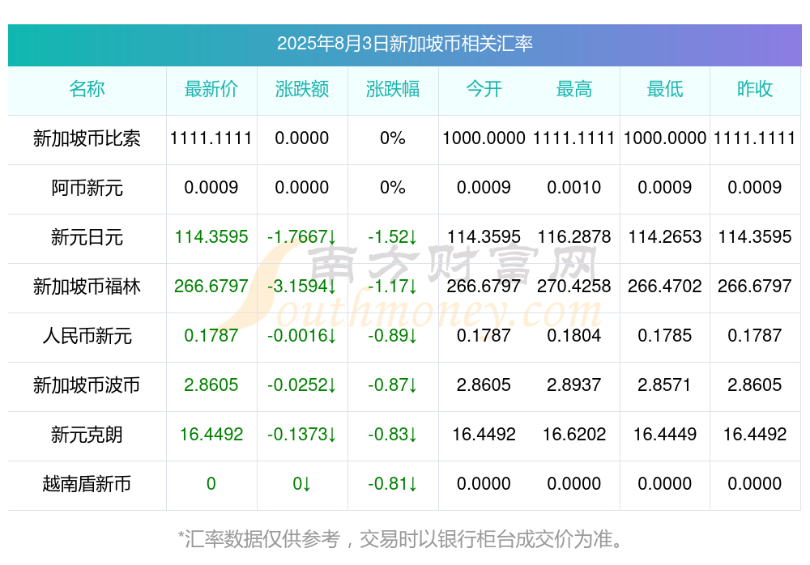Click the high value 270.4258
Viewport: 810px width, 565px height.
tap(574, 286)
